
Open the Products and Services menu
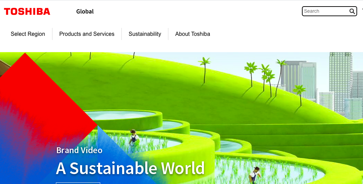coord(87,34)
